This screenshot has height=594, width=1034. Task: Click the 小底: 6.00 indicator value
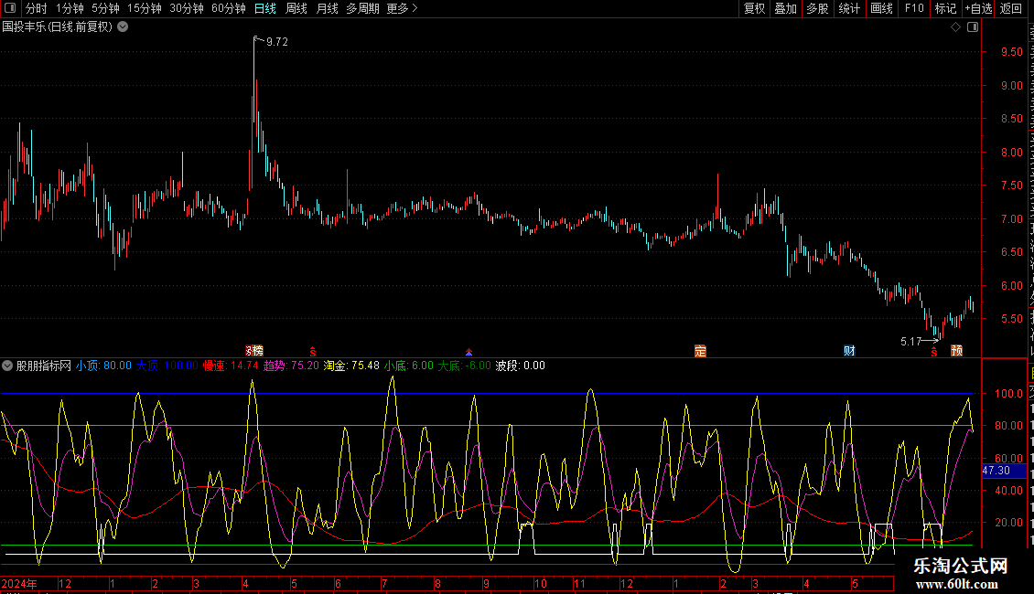tap(409, 366)
